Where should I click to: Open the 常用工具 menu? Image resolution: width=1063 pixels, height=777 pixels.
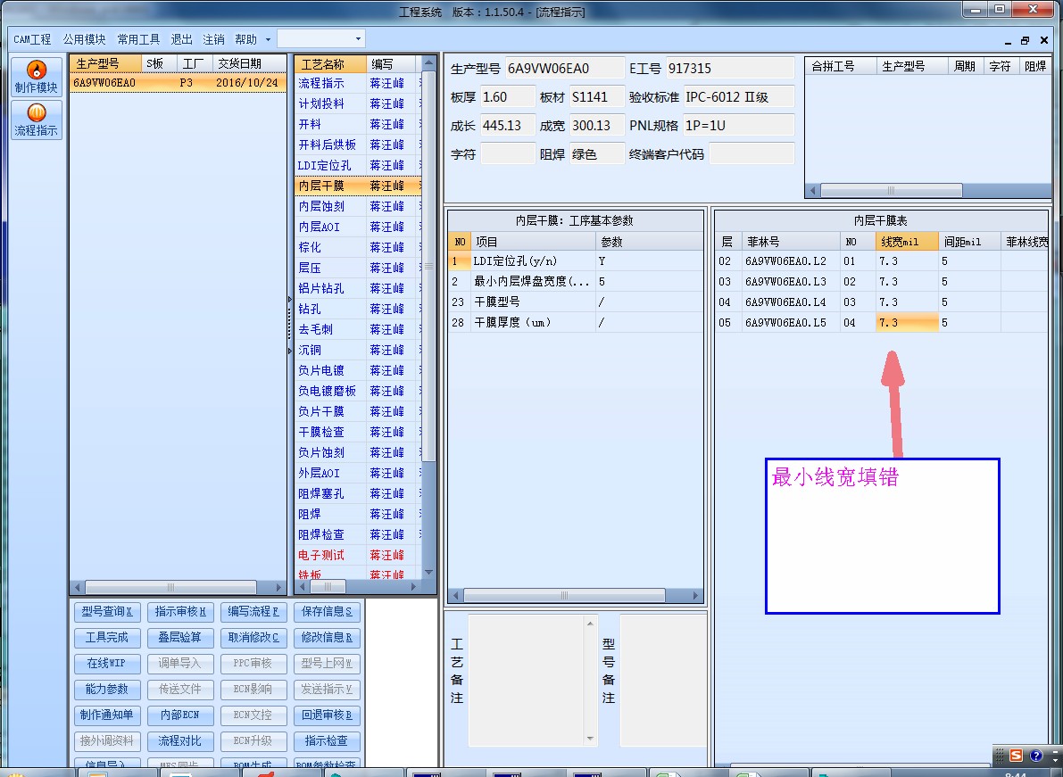pyautogui.click(x=138, y=39)
